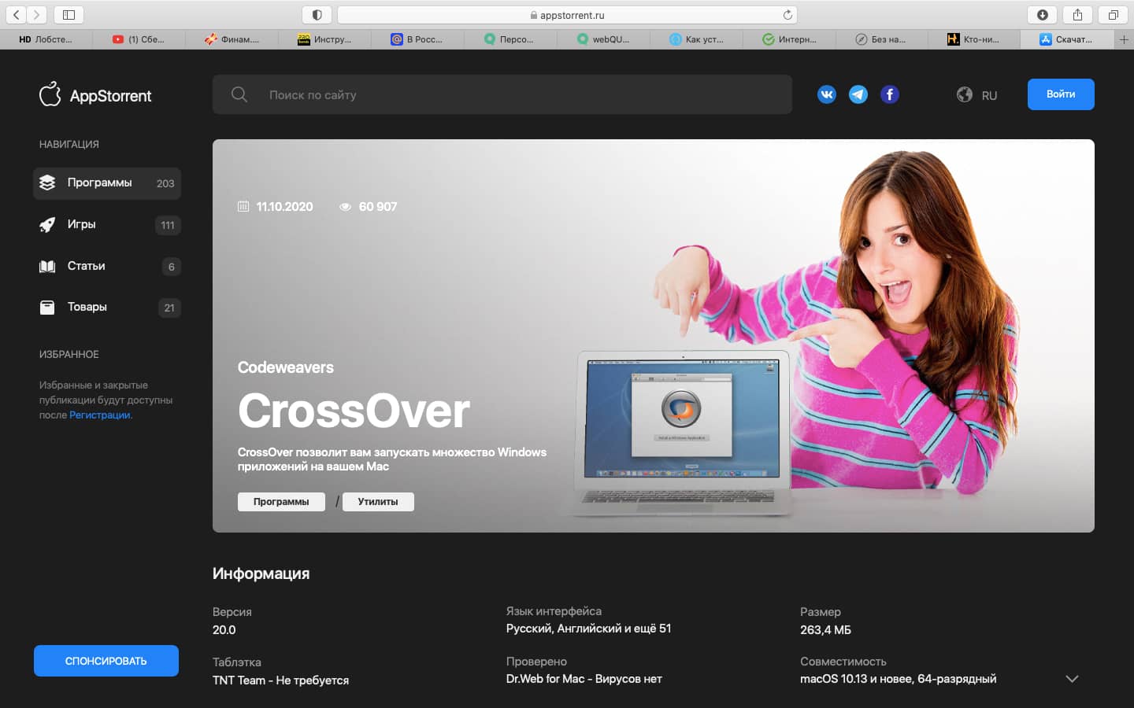
Task: Show the tab overview icon
Action: [1113, 15]
